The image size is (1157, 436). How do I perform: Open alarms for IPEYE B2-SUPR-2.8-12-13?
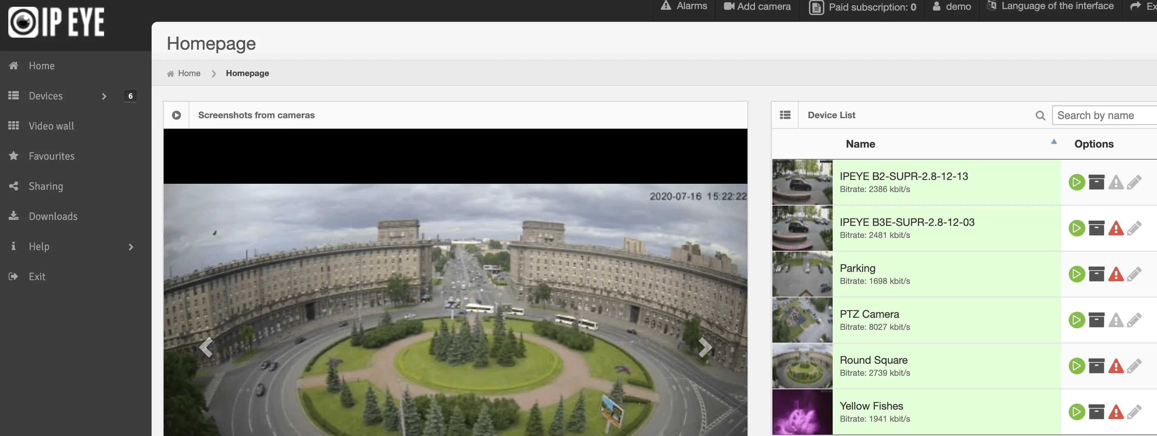[x=1116, y=183]
